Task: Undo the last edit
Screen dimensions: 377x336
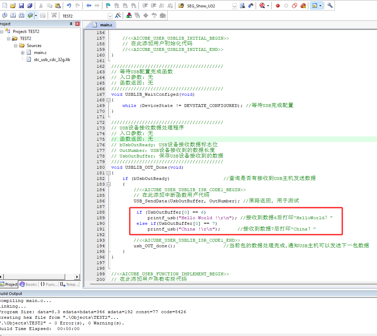Action: click(69, 6)
